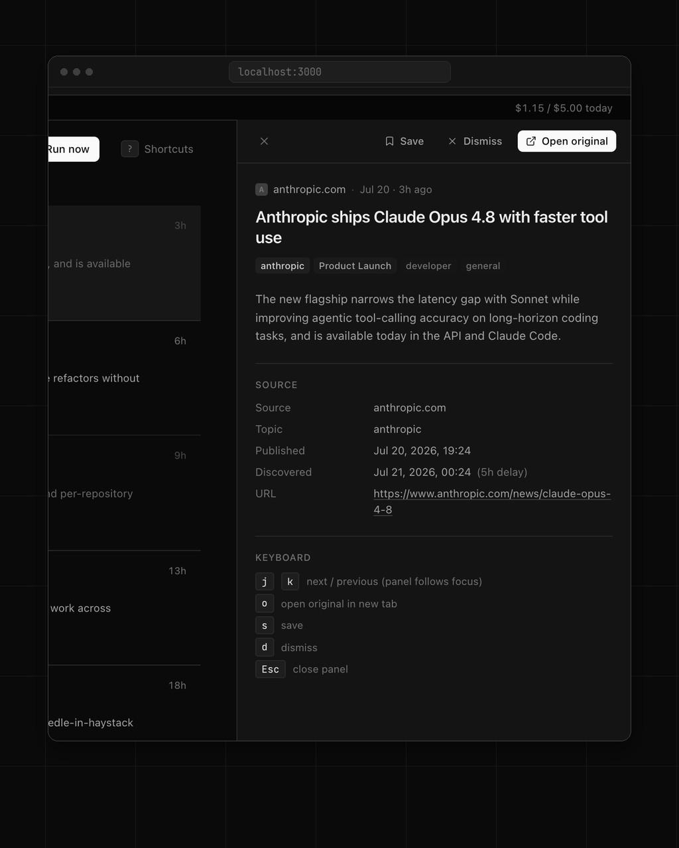Click 'open original in new tab' hint text
679x848 pixels.
pyautogui.click(x=339, y=604)
